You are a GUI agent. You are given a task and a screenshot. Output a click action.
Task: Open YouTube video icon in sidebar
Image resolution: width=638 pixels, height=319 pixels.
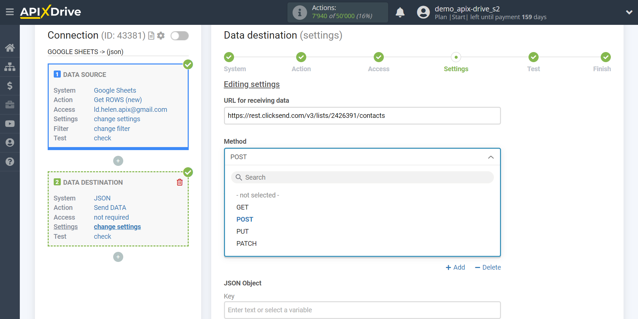(x=10, y=124)
